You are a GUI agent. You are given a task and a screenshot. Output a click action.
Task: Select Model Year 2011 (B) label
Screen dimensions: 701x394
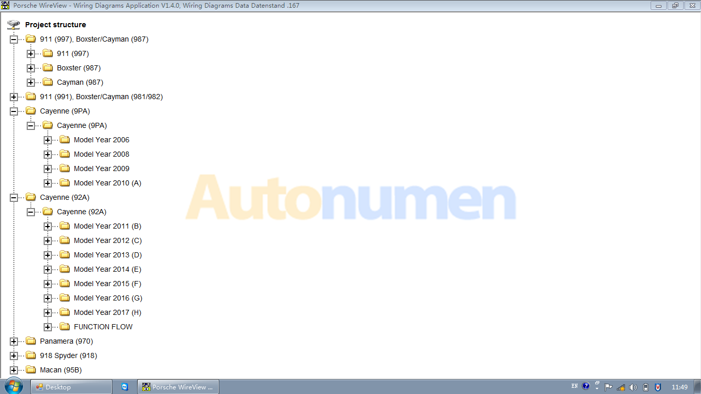(107, 226)
